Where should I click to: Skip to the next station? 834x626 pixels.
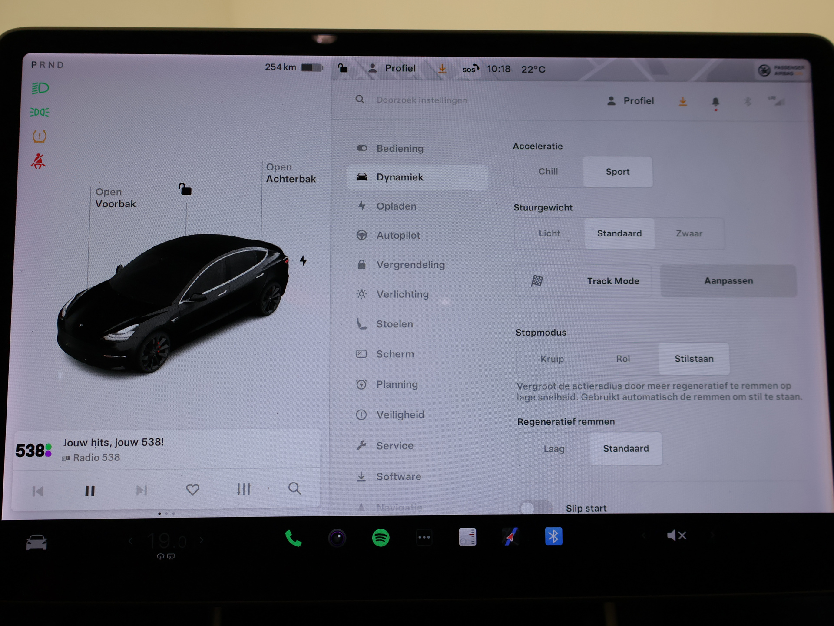click(142, 490)
